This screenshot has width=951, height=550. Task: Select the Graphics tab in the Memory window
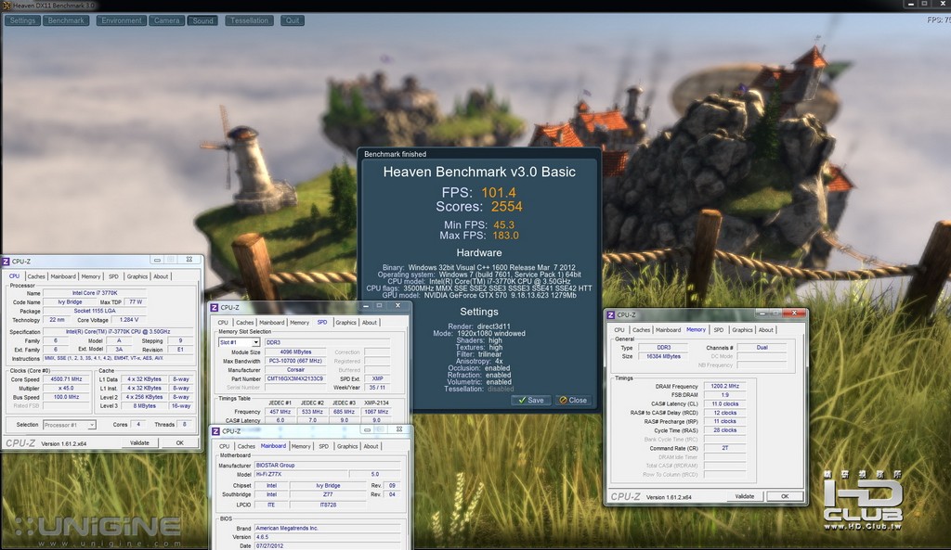click(x=742, y=330)
